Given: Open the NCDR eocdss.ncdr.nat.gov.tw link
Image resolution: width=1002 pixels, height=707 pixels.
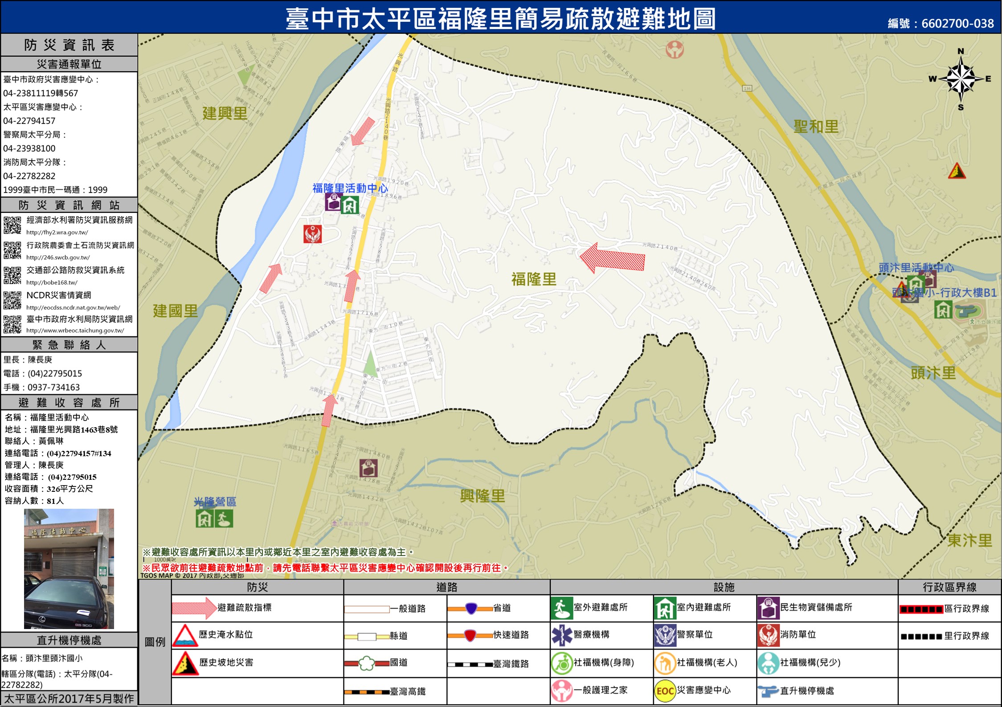Looking at the screenshot, I should pyautogui.click(x=73, y=307).
